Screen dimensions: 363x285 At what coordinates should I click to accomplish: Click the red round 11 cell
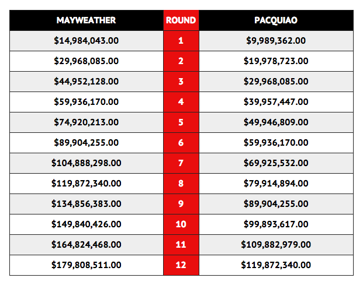pos(181,245)
